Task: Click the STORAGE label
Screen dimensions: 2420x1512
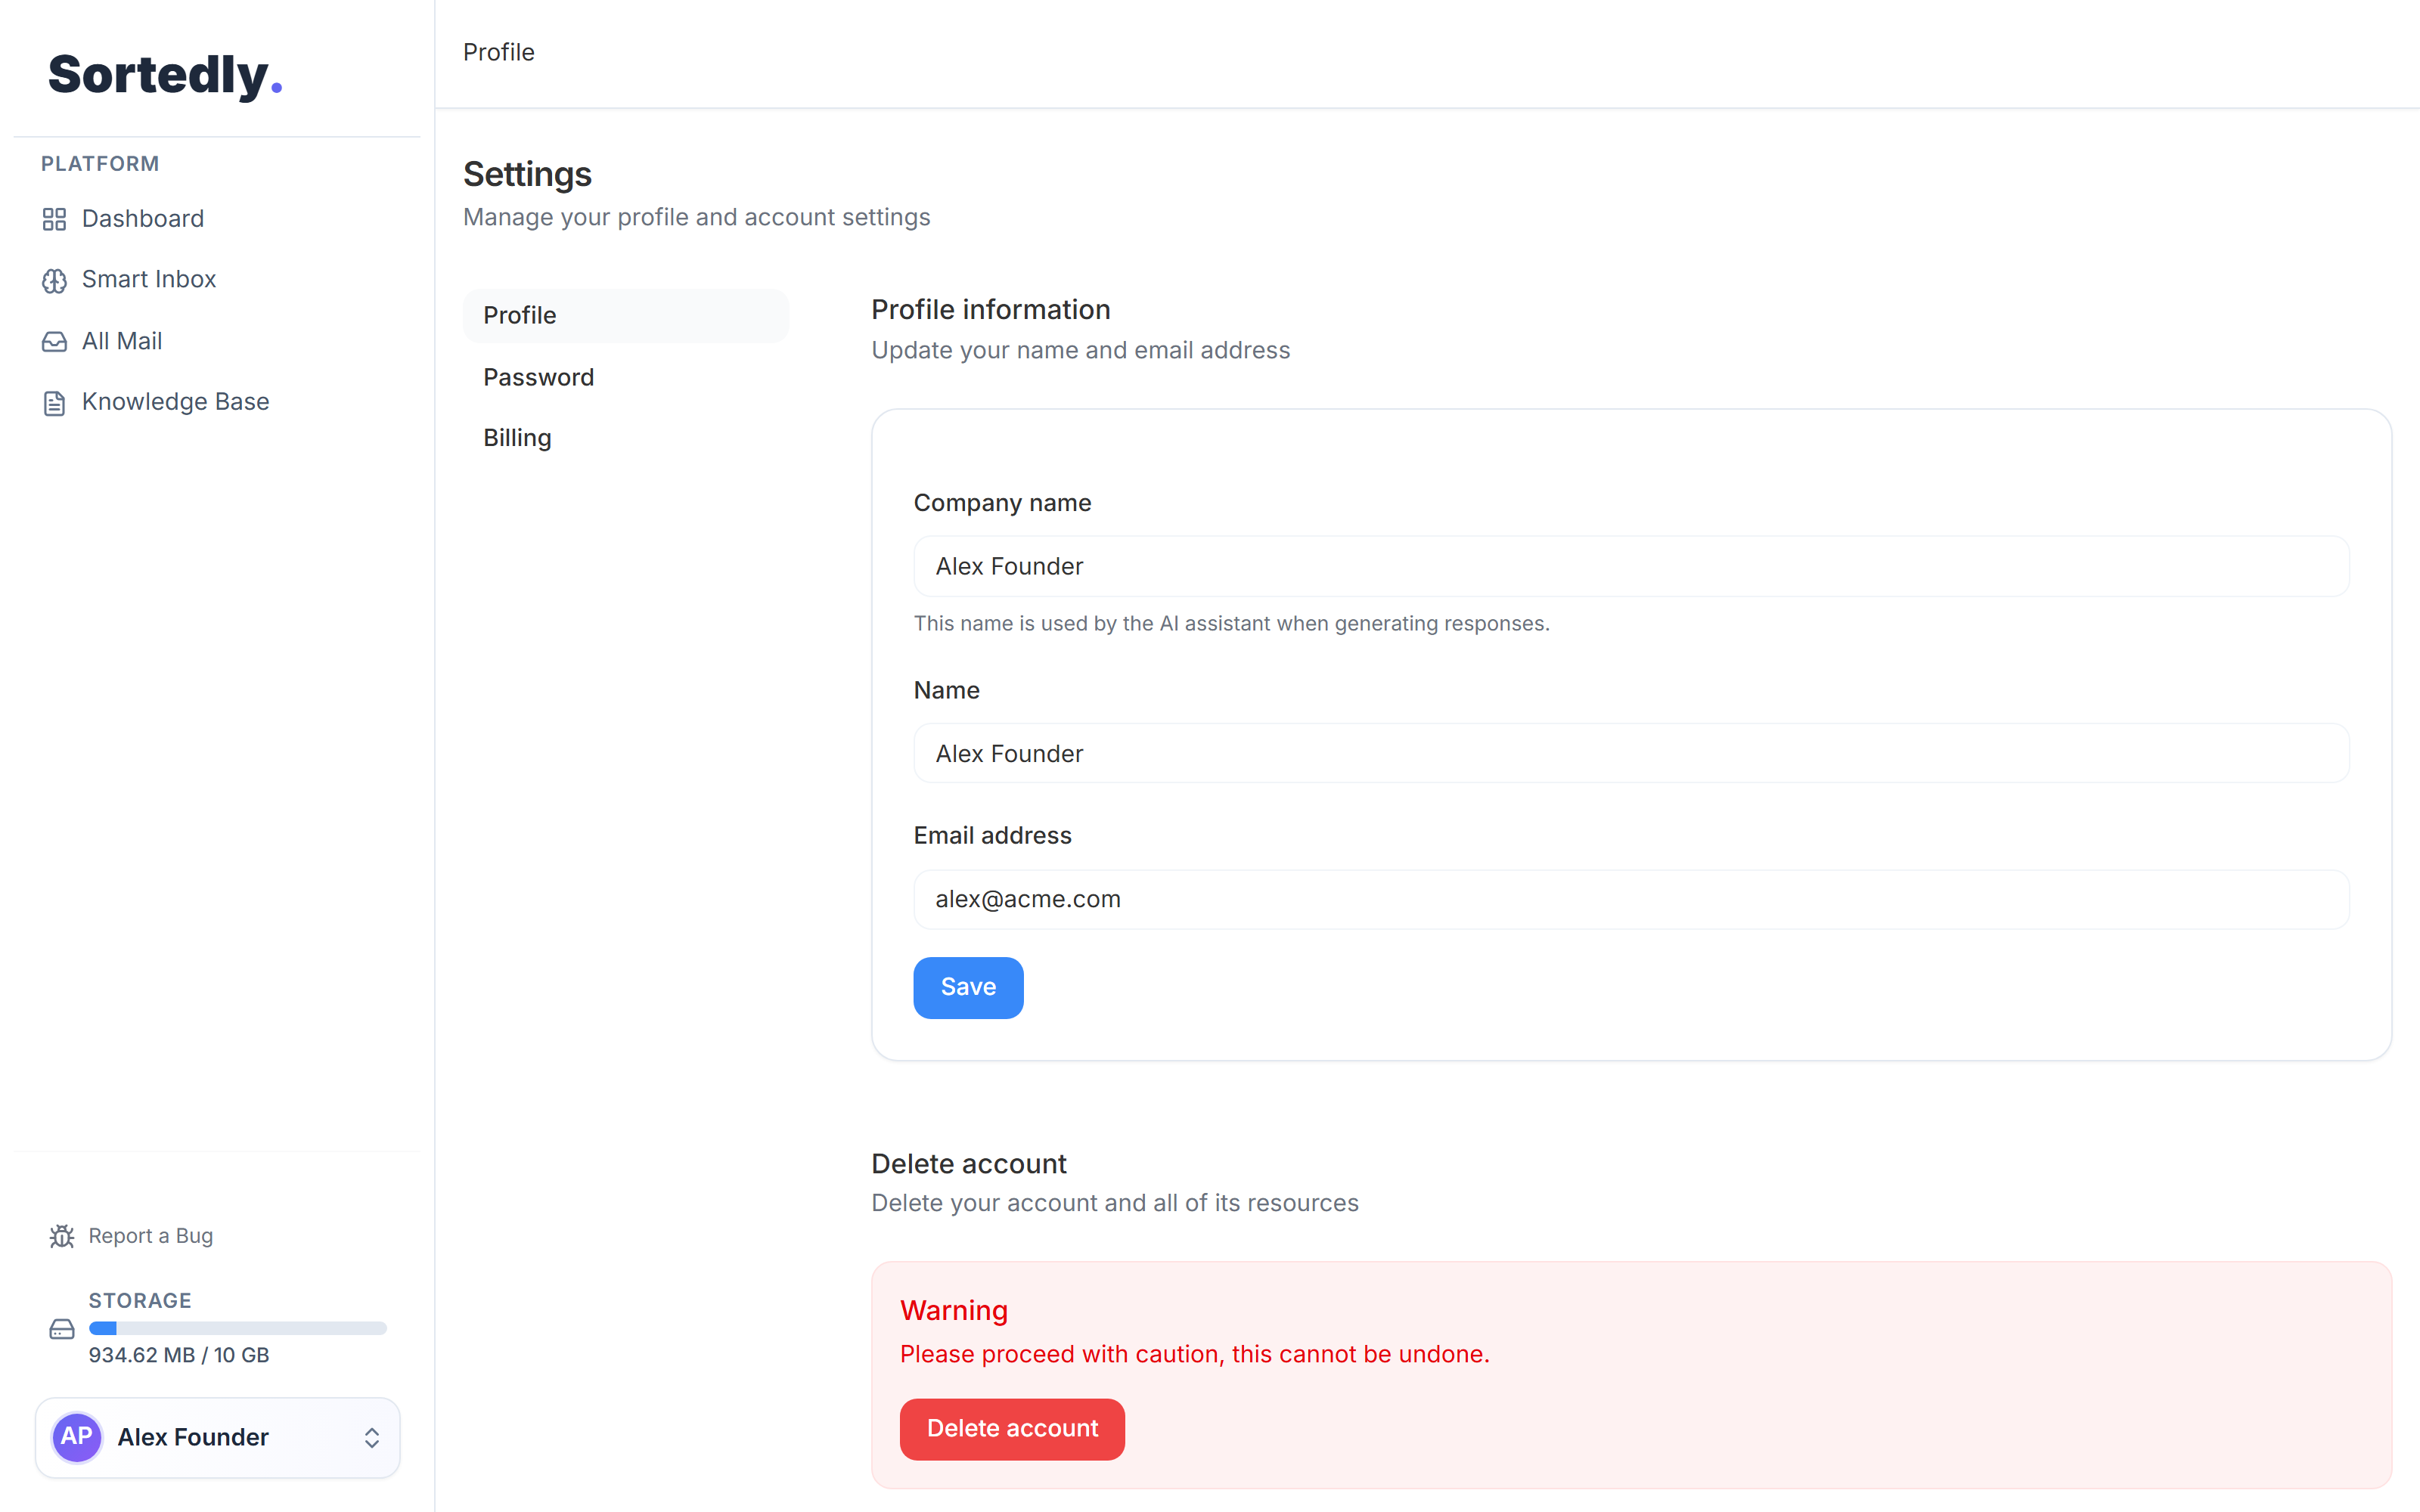Action: [x=140, y=1301]
